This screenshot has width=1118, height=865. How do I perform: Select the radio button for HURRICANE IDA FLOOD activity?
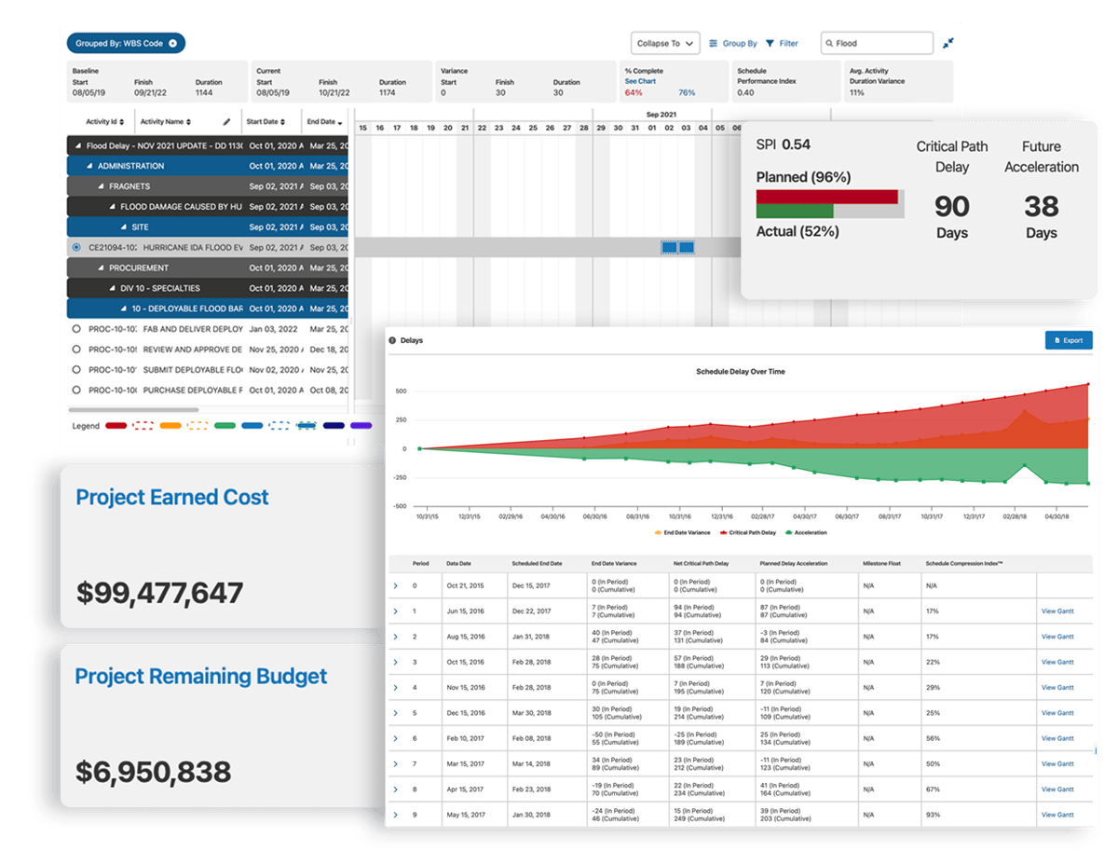point(75,247)
